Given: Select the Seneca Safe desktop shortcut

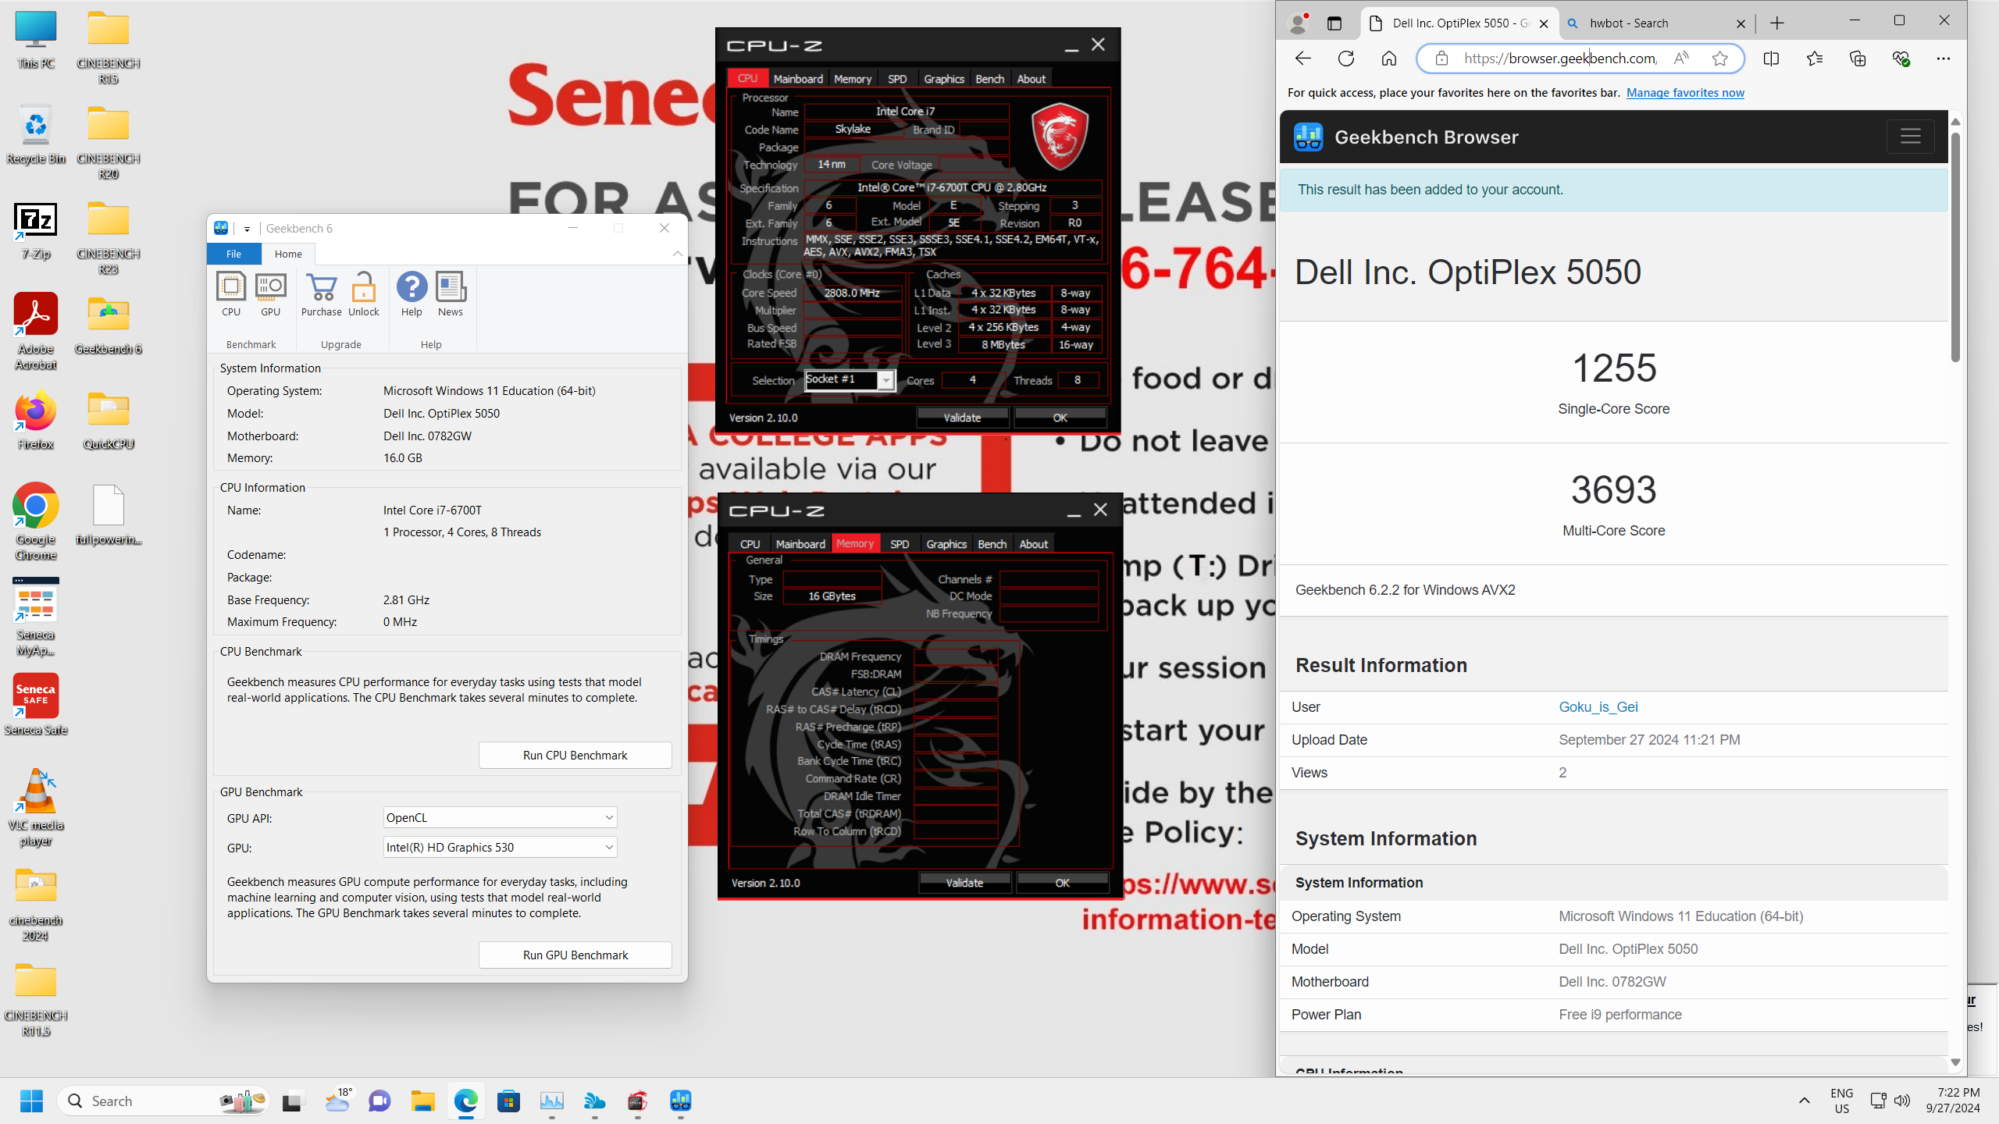Looking at the screenshot, I should coord(36,706).
